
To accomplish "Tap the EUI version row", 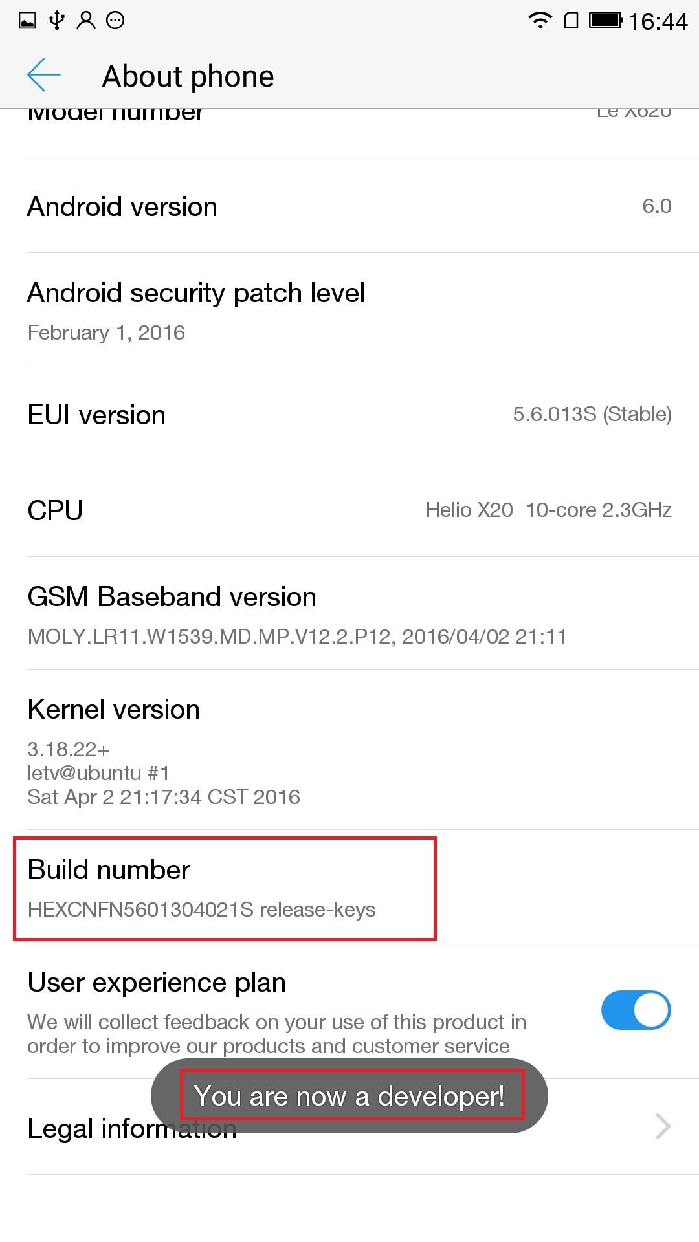I will coord(349,413).
